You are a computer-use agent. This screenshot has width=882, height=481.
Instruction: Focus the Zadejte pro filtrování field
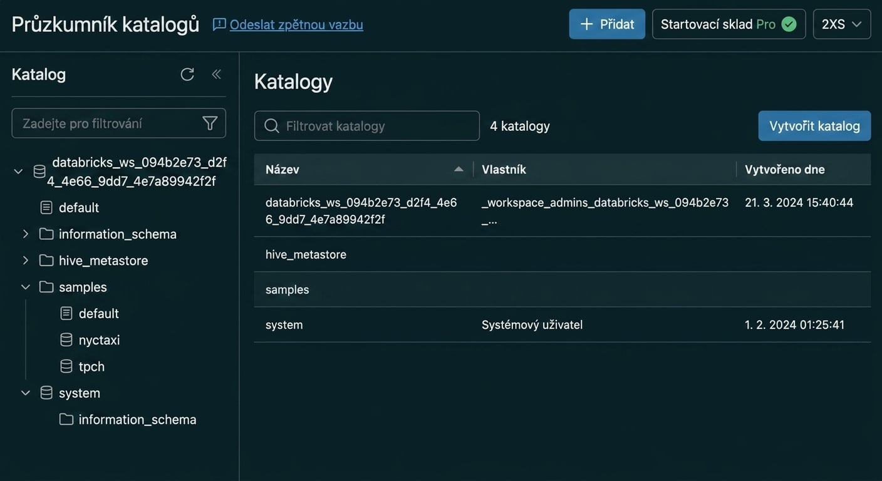pyautogui.click(x=118, y=123)
